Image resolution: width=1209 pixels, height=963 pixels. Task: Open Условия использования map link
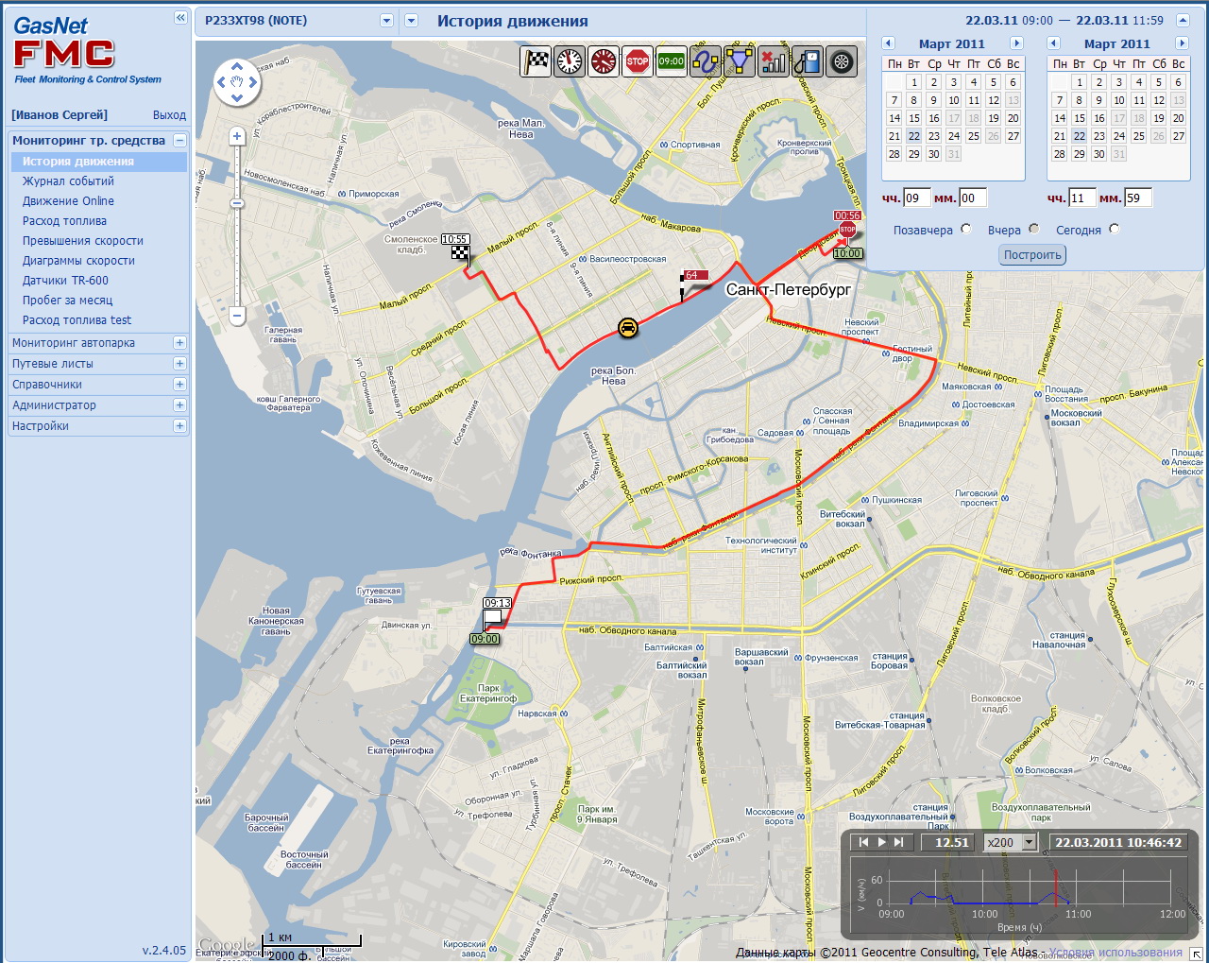coord(1115,953)
